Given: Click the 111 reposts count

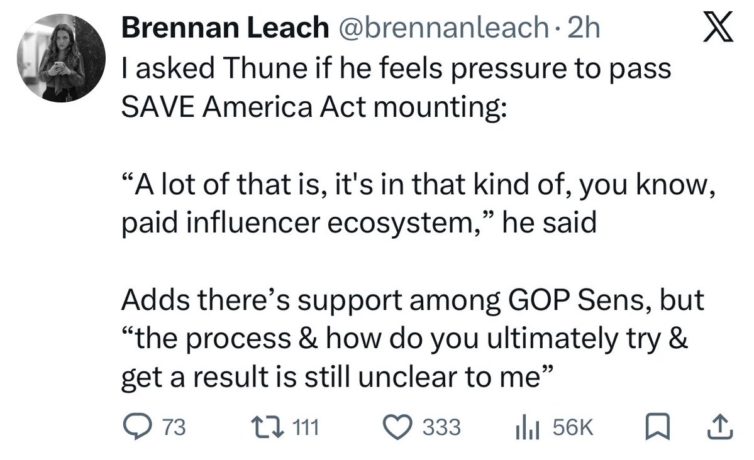Looking at the screenshot, I should [307, 427].
